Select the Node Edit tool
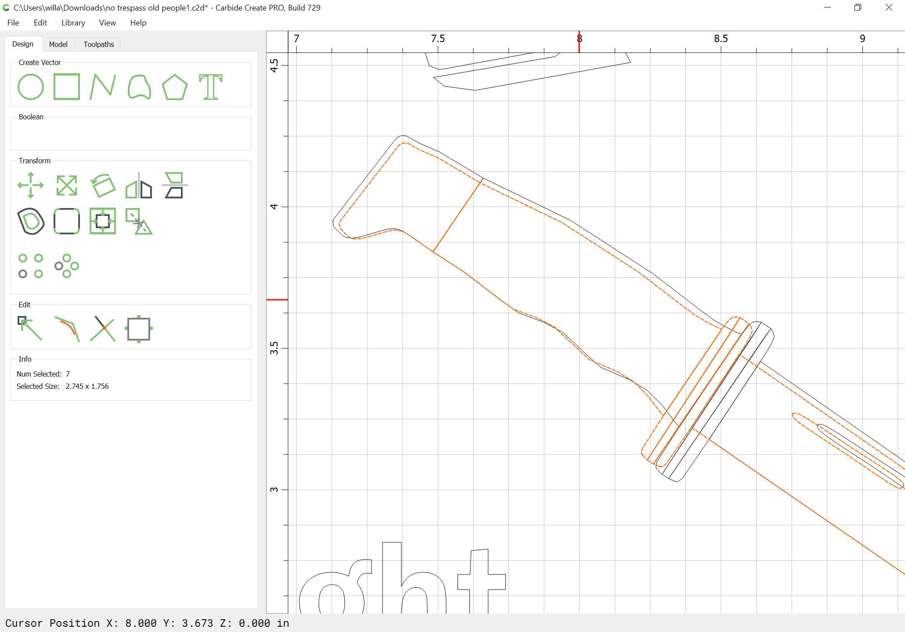 [x=30, y=328]
